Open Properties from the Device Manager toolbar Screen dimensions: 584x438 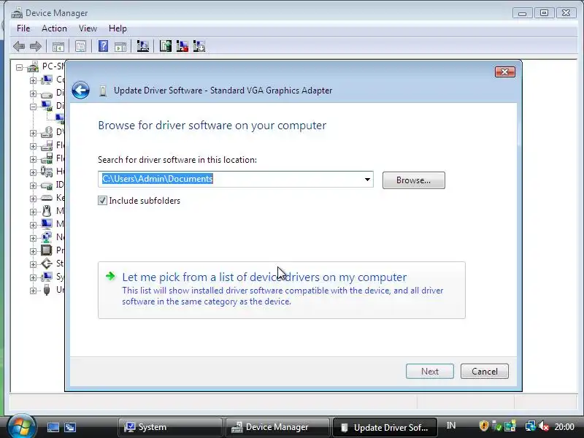(80, 47)
